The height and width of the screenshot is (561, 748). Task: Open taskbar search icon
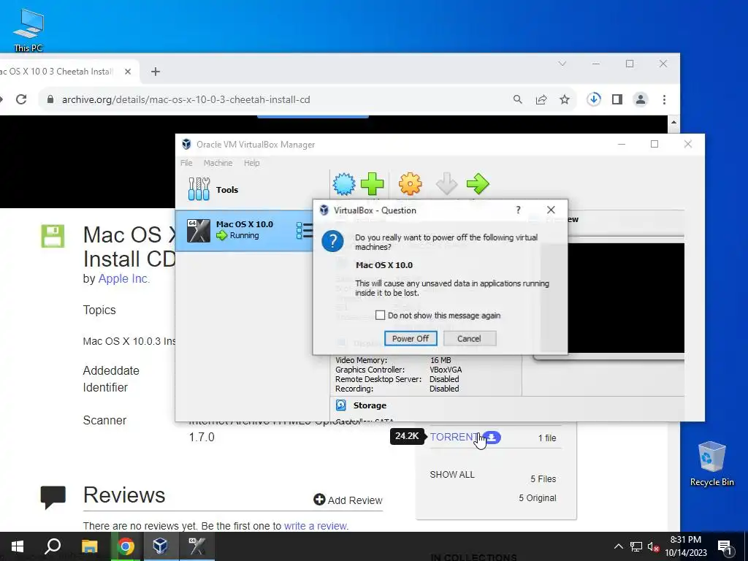[x=53, y=546]
